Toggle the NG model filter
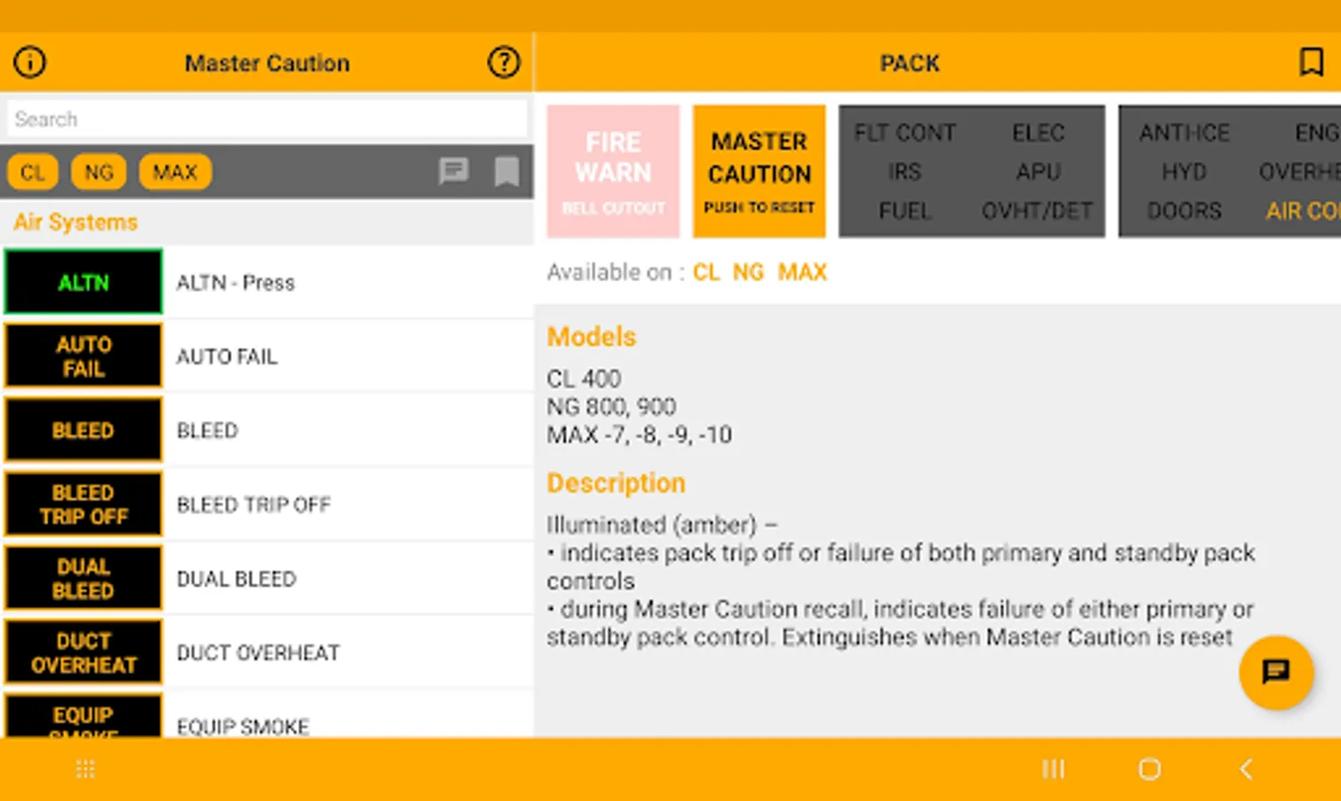The height and width of the screenshot is (801, 1341). (x=98, y=172)
